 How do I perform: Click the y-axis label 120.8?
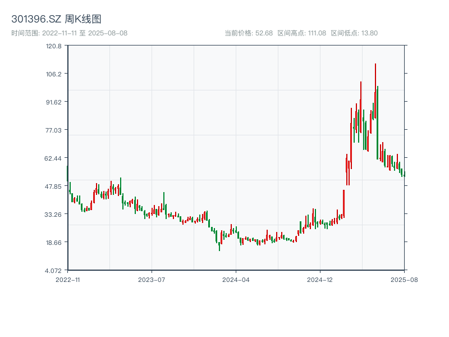pyautogui.click(x=54, y=46)
